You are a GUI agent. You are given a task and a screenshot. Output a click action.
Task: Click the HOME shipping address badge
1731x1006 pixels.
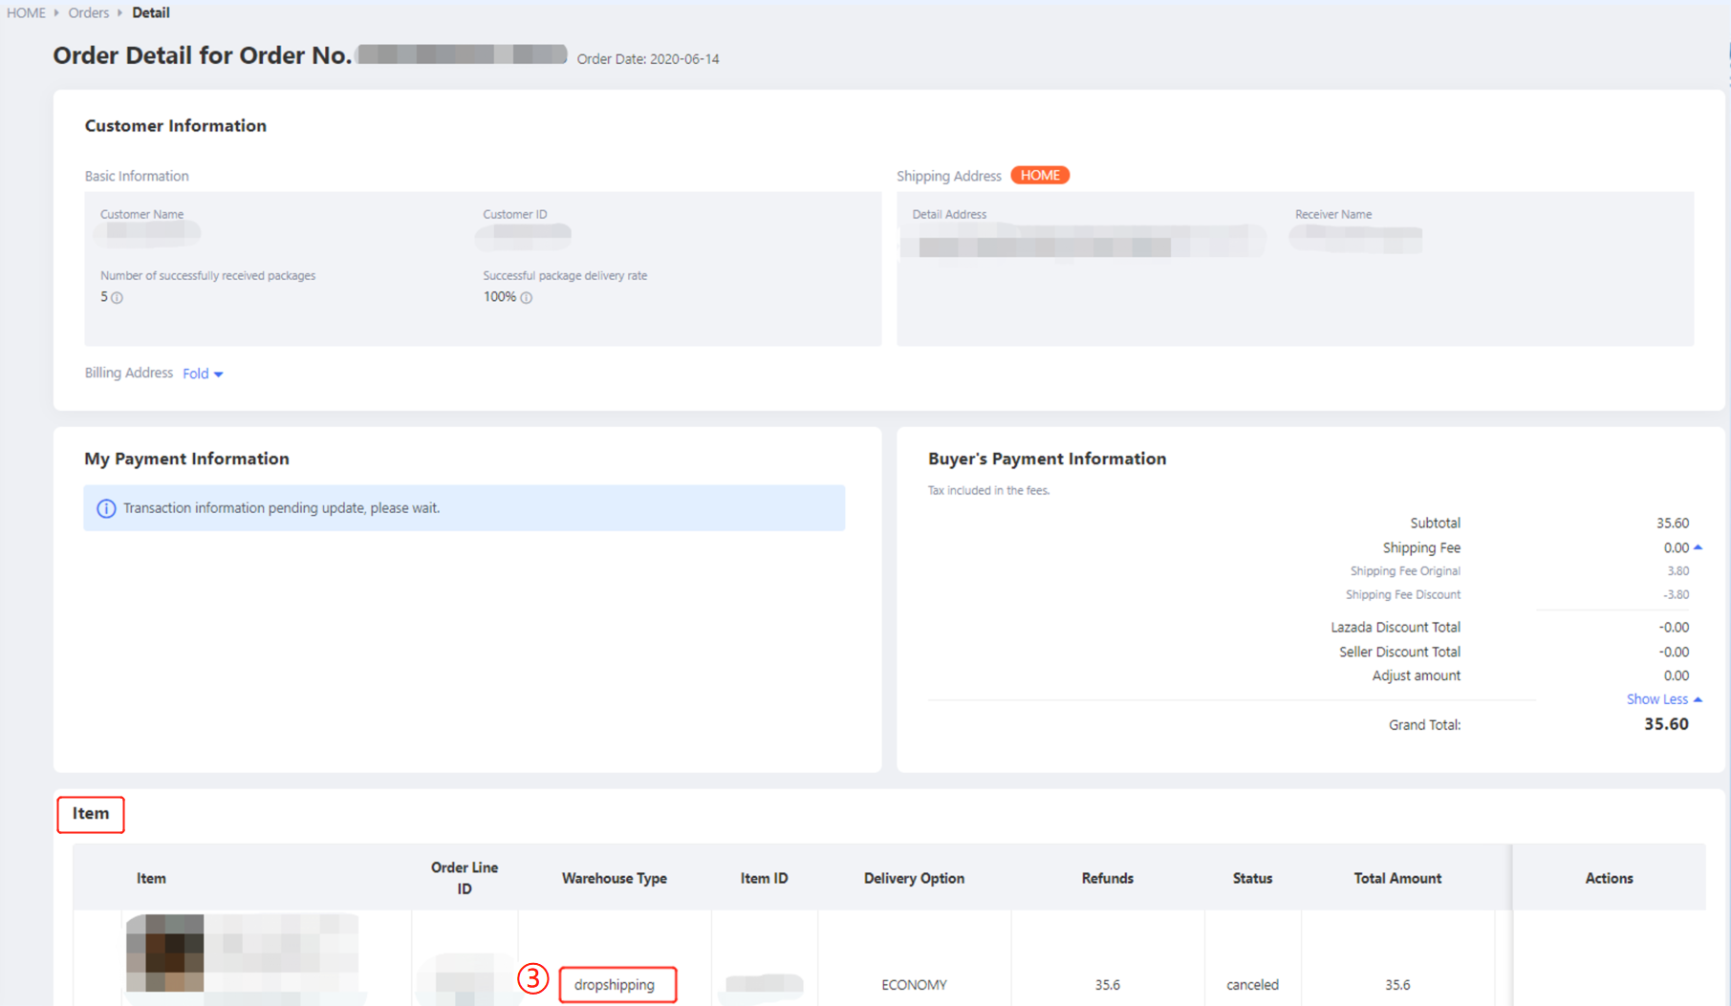1039,176
